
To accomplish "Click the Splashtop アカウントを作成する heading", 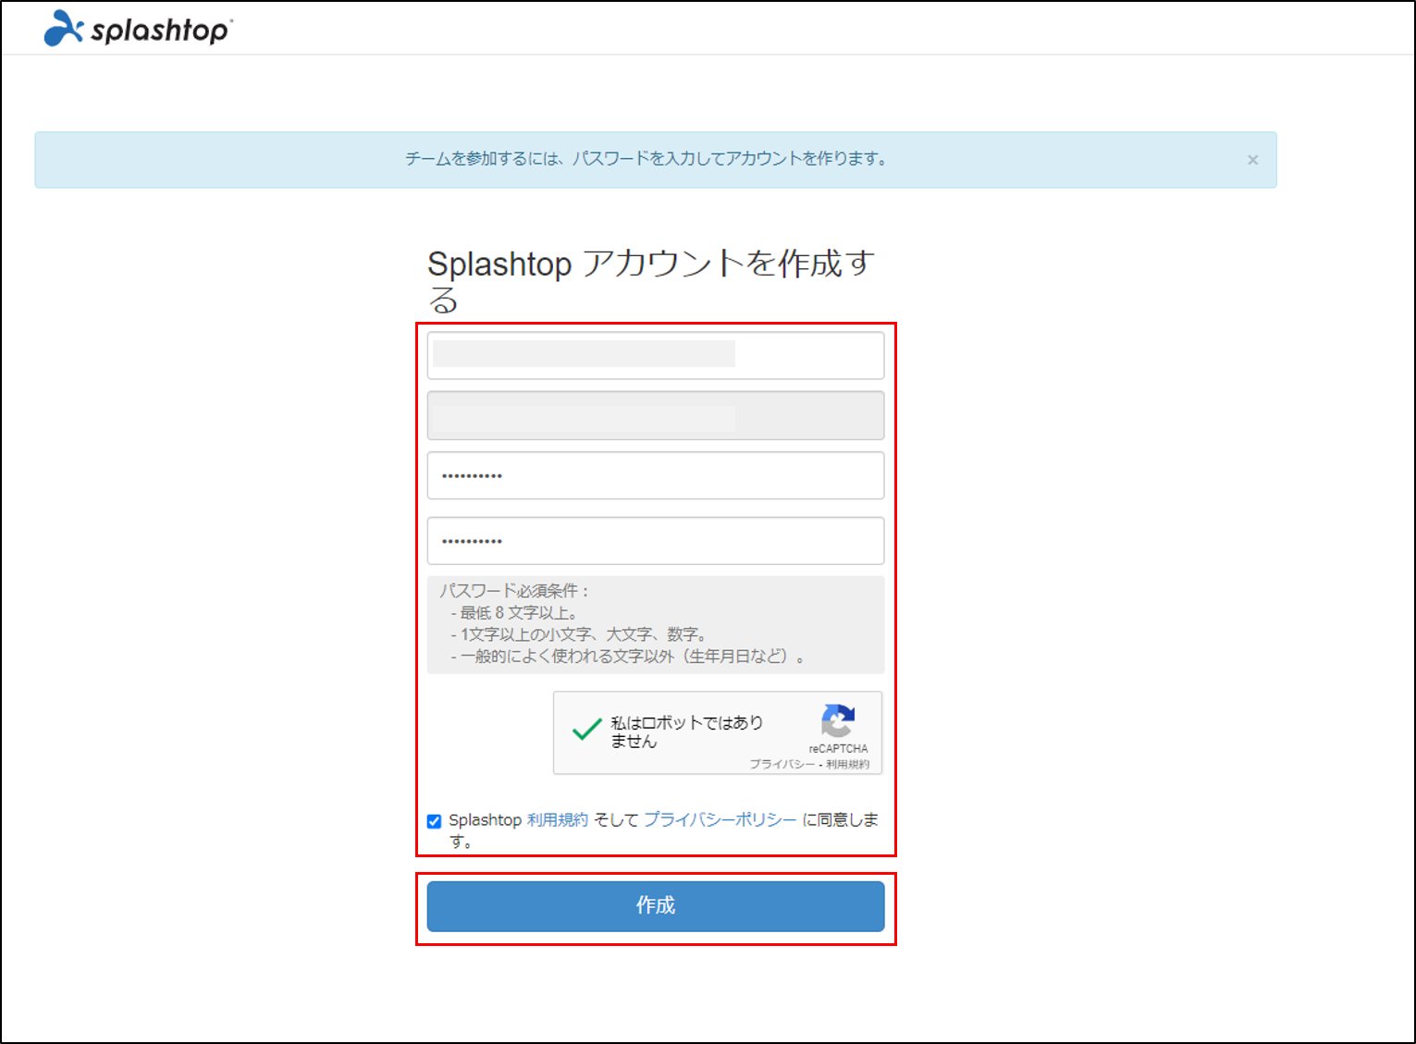I will coord(651,281).
